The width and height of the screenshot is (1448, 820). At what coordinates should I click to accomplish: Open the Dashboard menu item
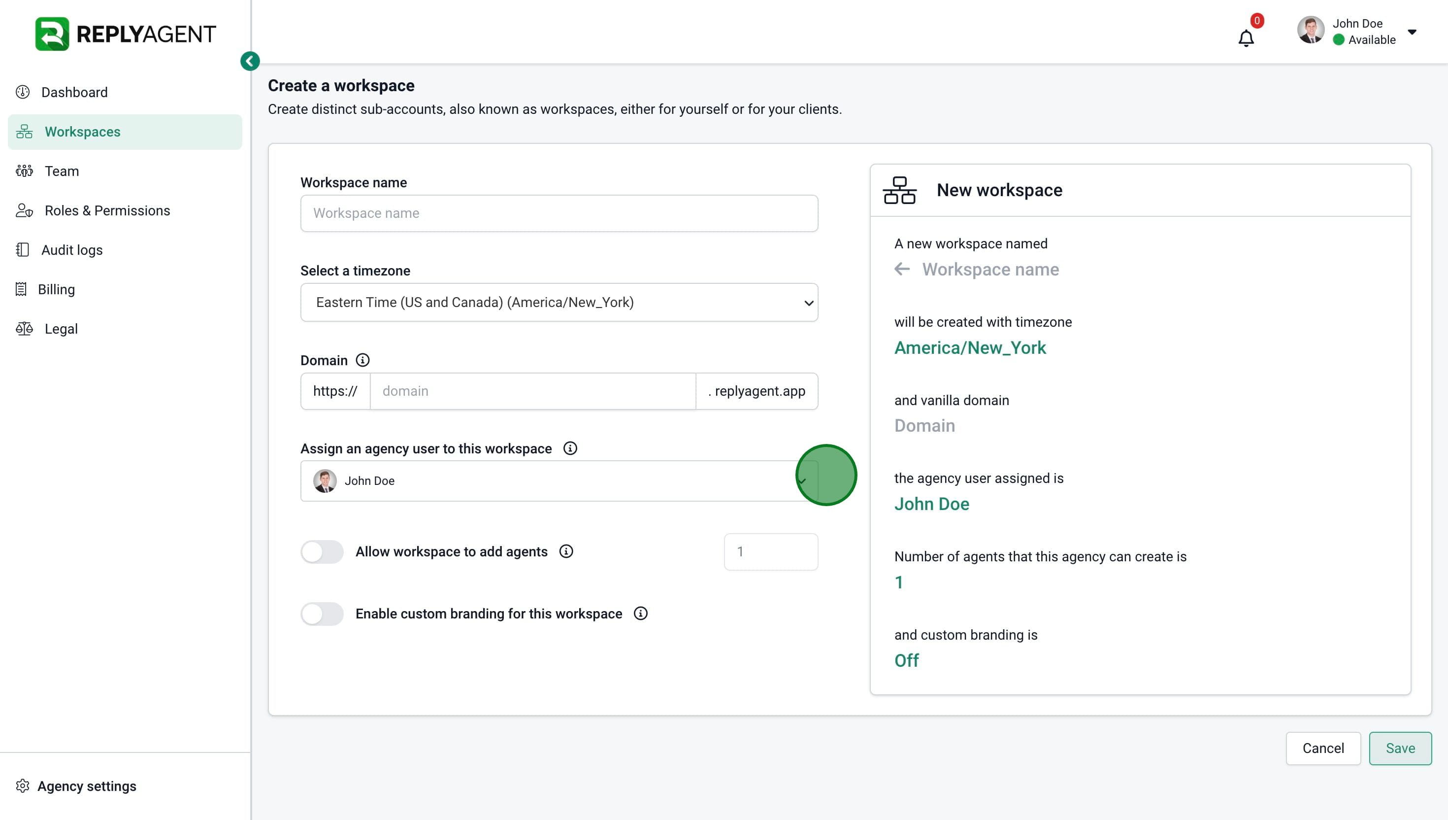pos(74,92)
